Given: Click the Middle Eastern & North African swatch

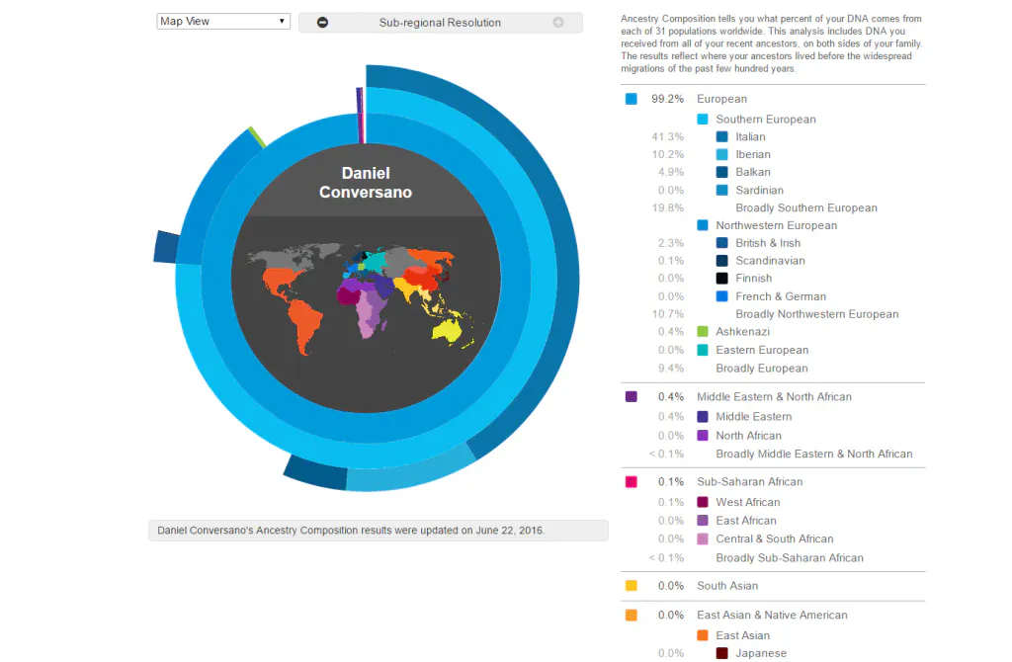Looking at the screenshot, I should [x=632, y=397].
